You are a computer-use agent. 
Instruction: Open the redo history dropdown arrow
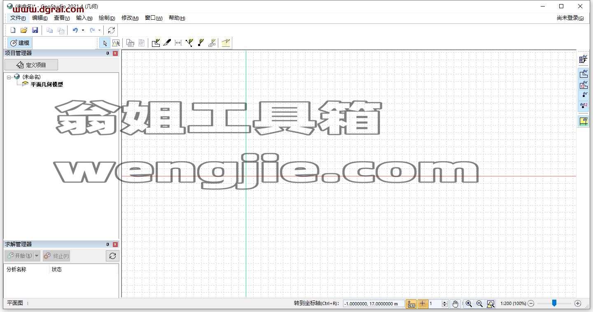point(99,30)
